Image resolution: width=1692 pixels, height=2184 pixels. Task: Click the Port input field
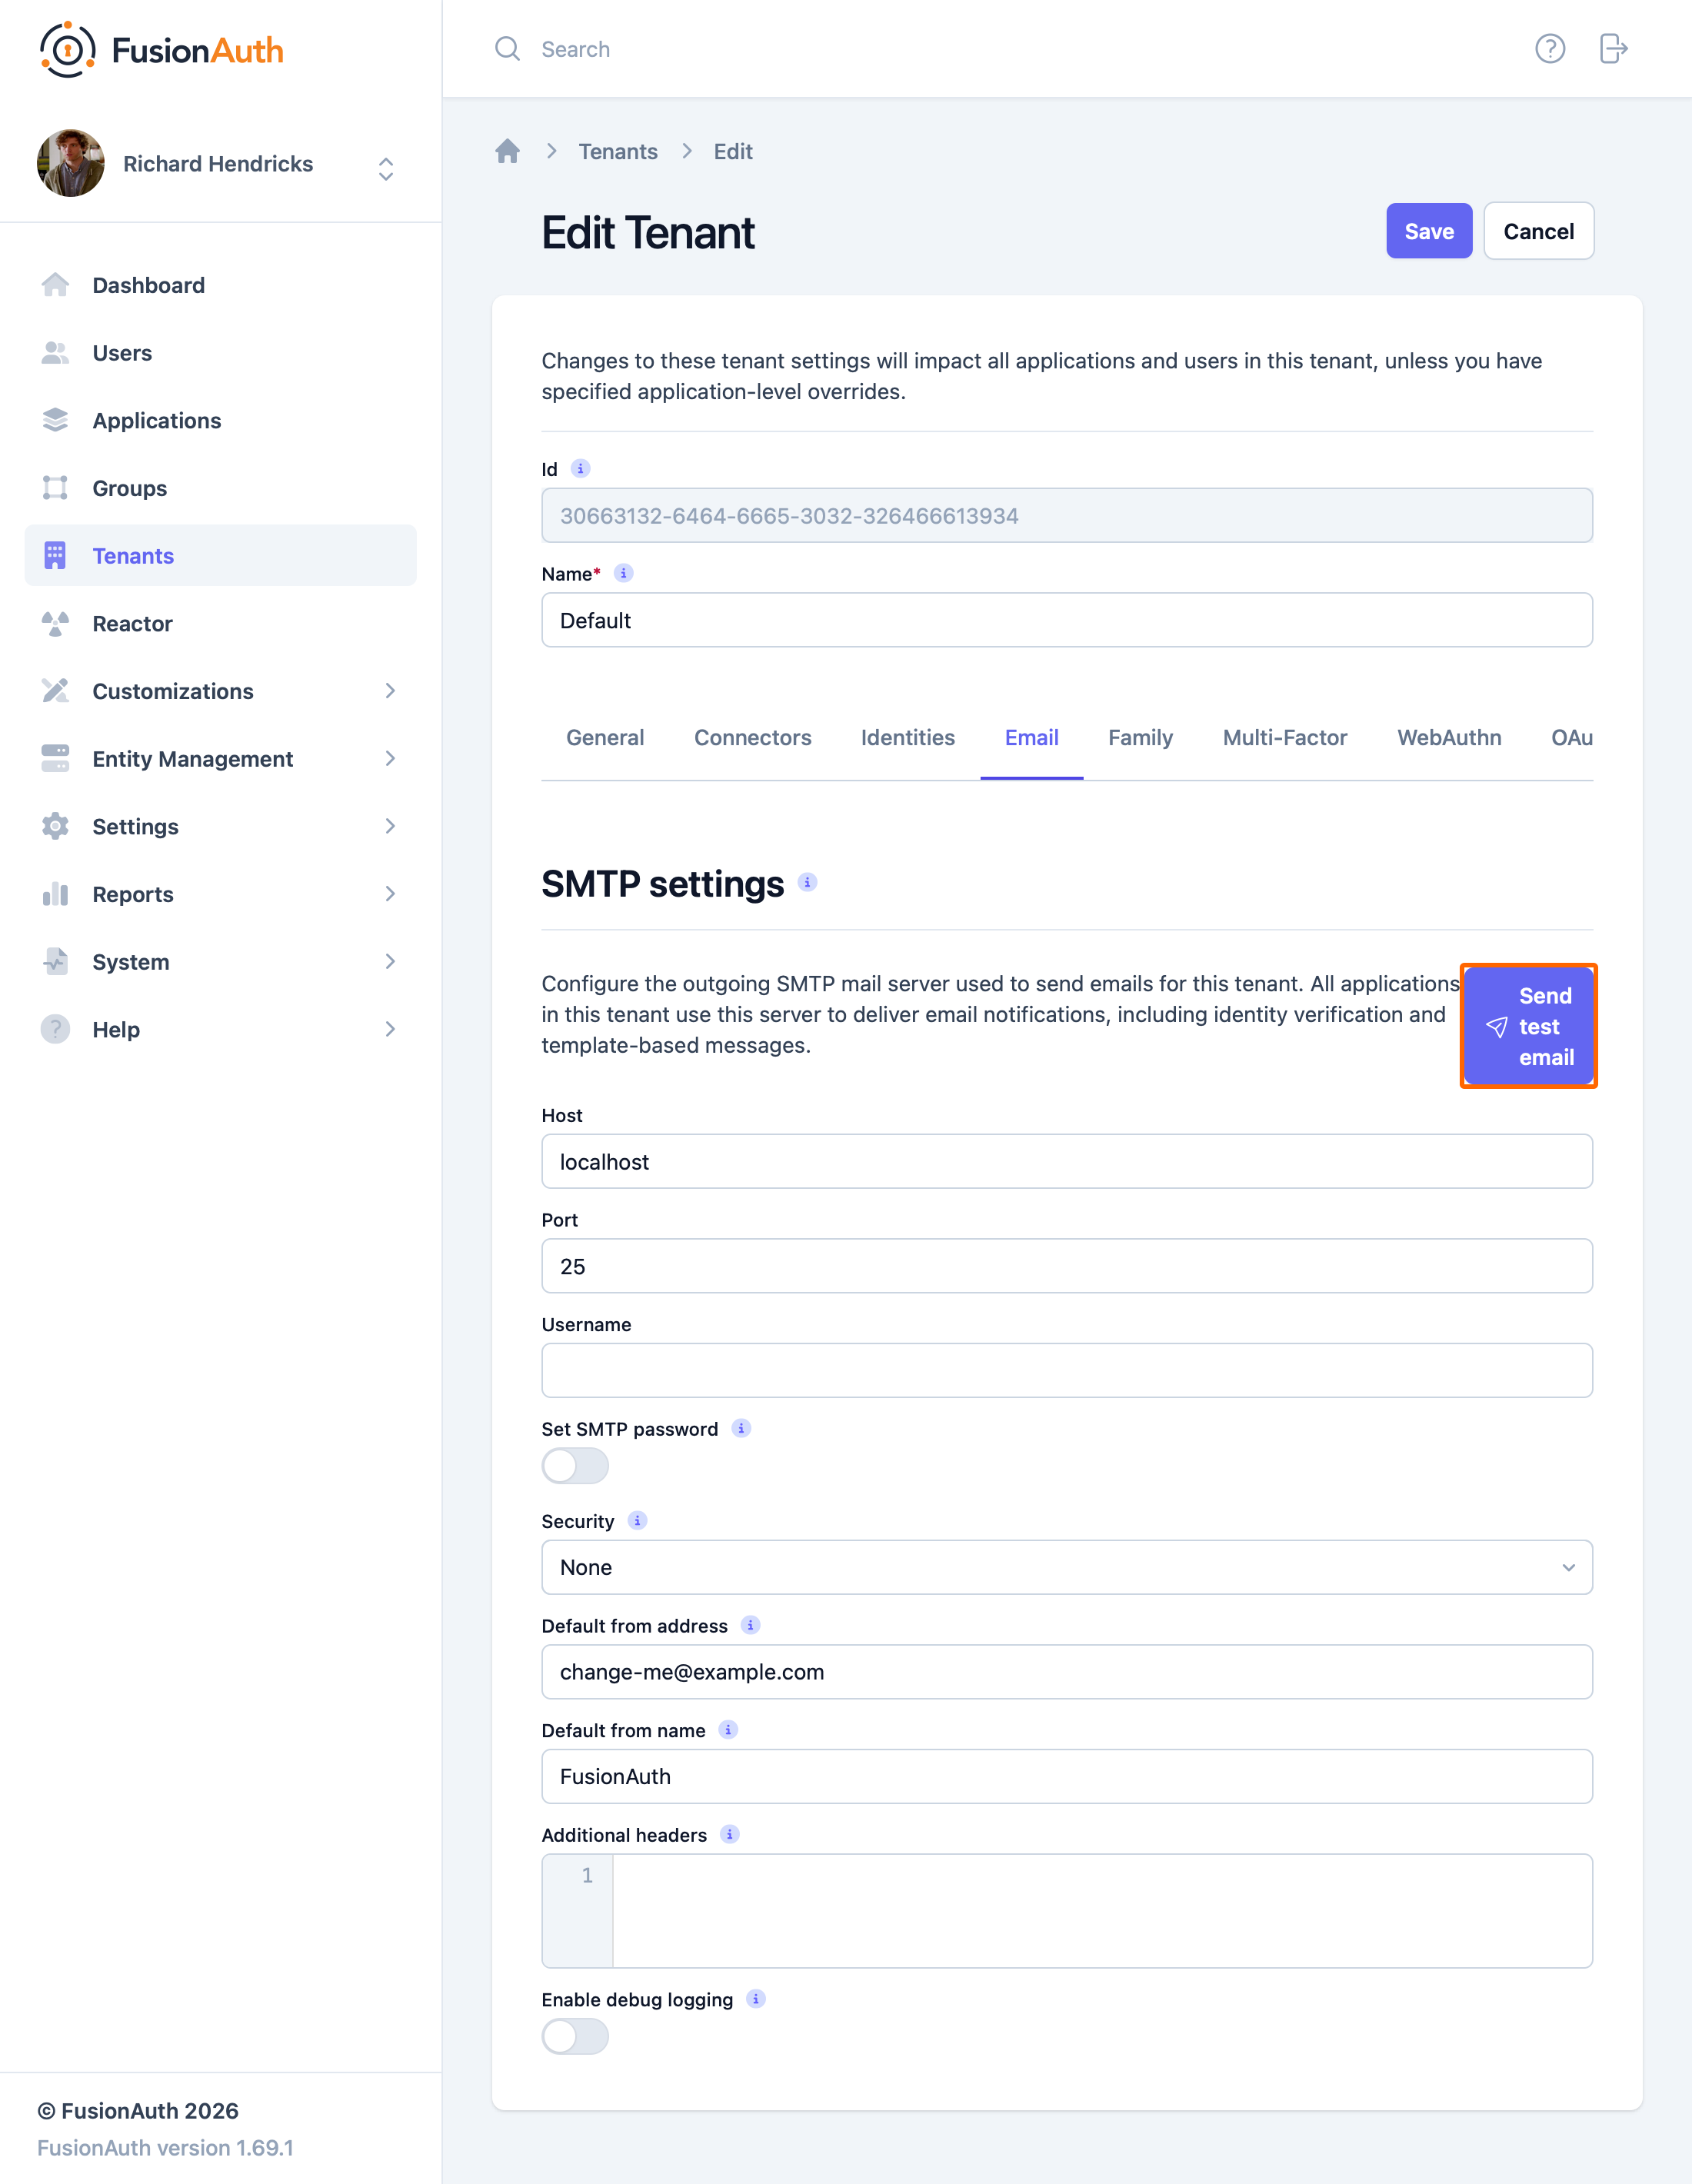pyautogui.click(x=1067, y=1266)
